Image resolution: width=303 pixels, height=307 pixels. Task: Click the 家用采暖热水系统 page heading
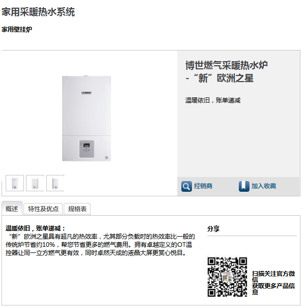[x=38, y=12]
